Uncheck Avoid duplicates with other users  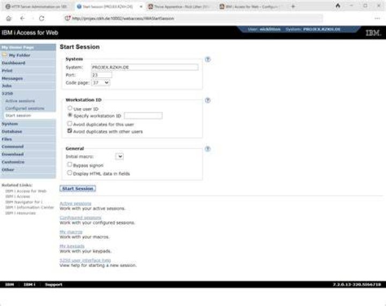point(70,131)
